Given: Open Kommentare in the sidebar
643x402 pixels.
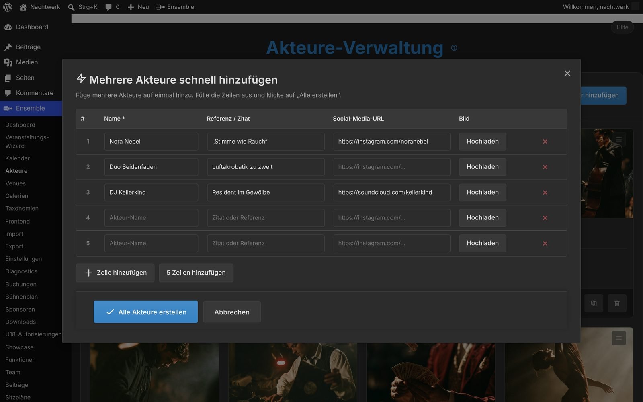Looking at the screenshot, I should coord(35,93).
